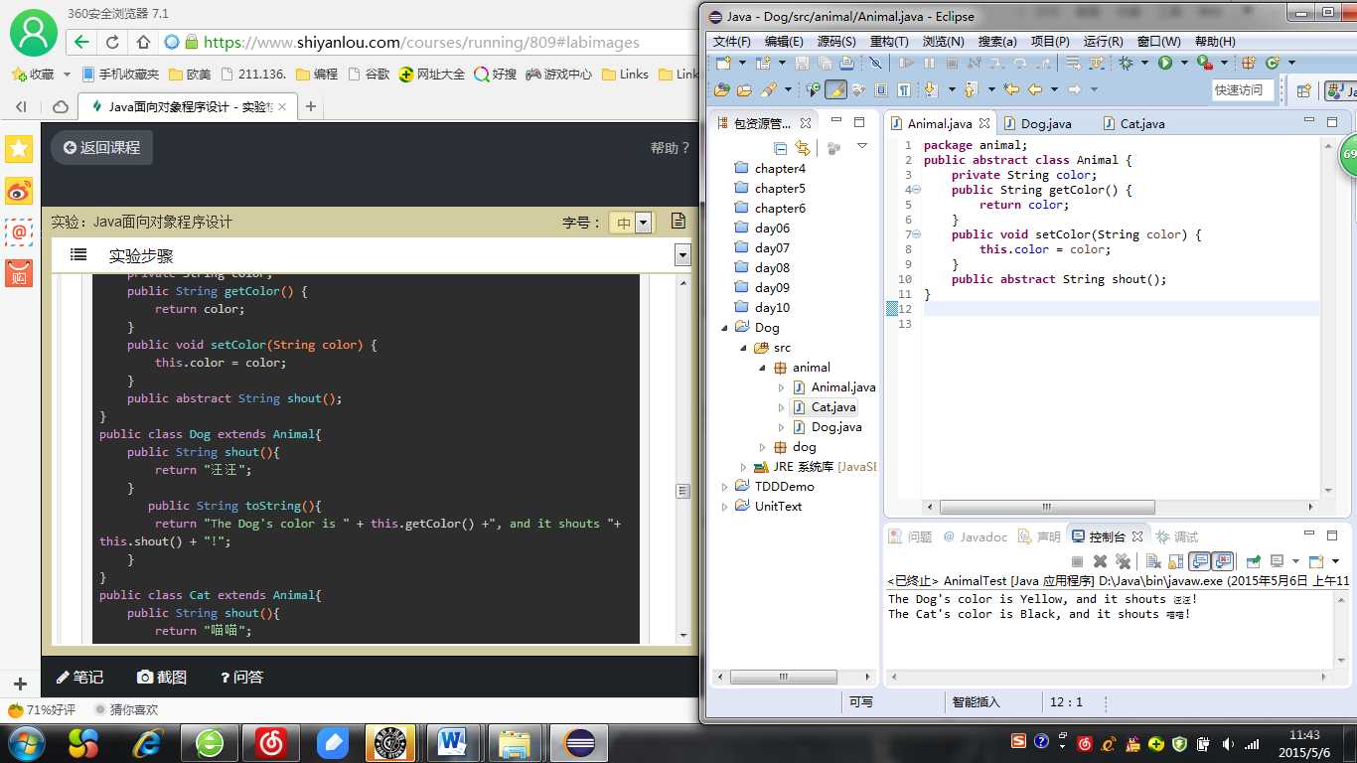Open Weibo icon in browser sidebar

pyautogui.click(x=19, y=191)
